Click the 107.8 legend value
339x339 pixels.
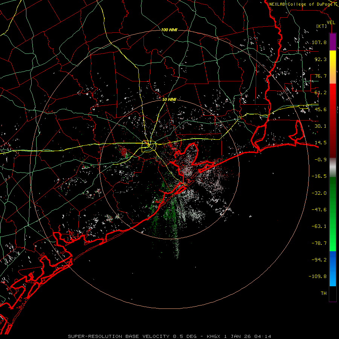click(319, 42)
